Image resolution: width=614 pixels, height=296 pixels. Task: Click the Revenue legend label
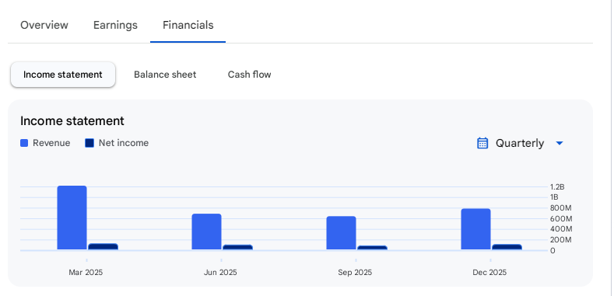click(51, 143)
